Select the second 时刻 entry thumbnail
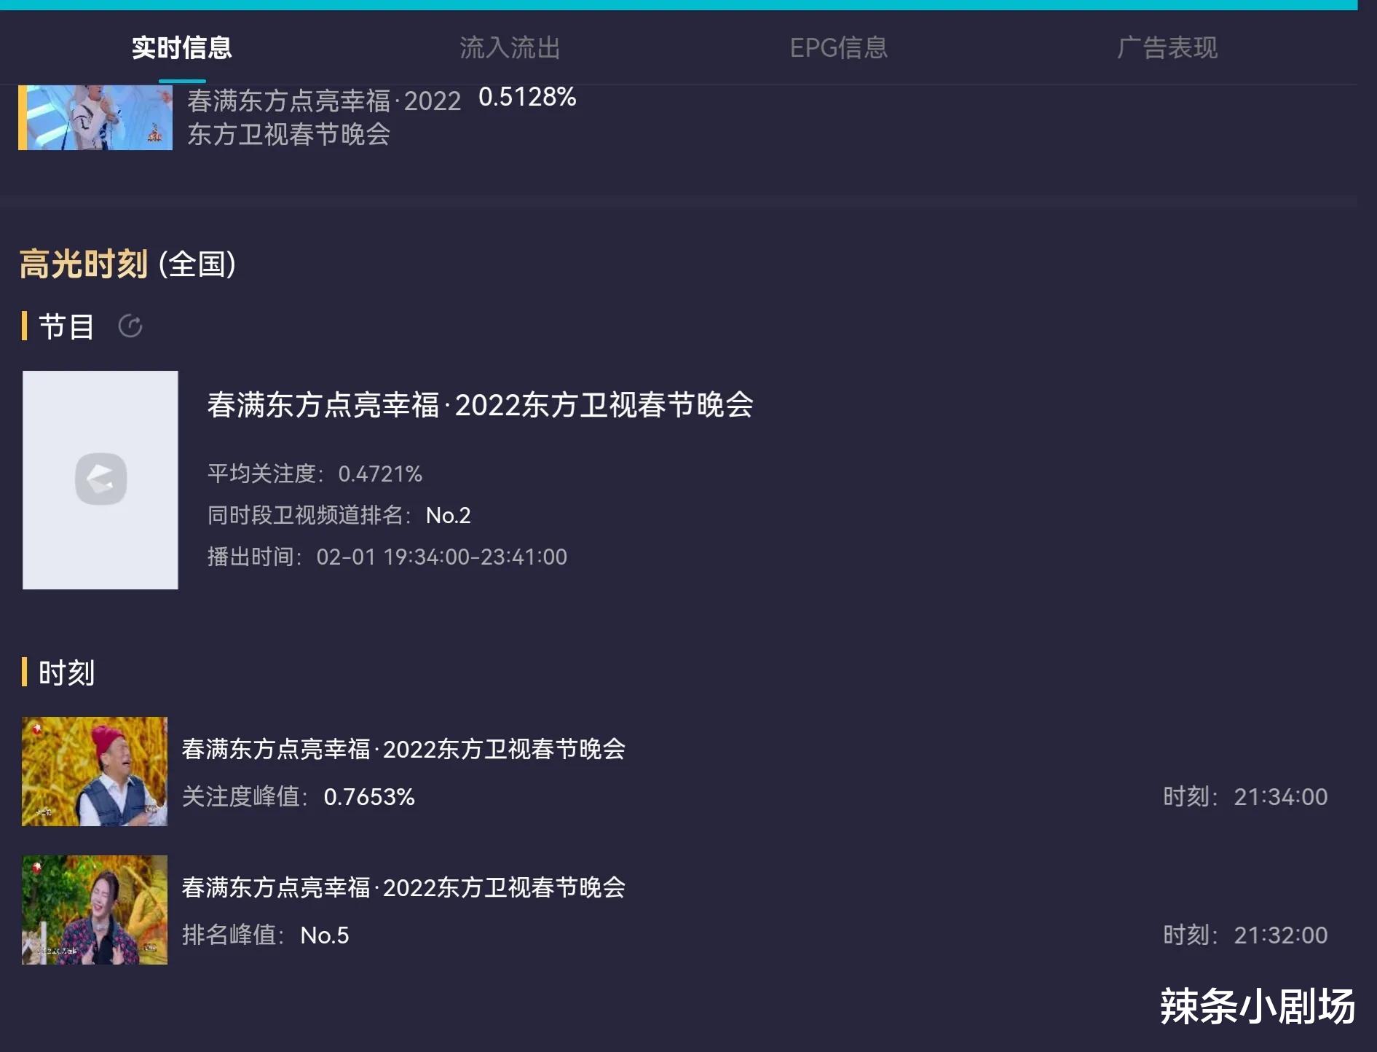The image size is (1377, 1052). coord(95,910)
